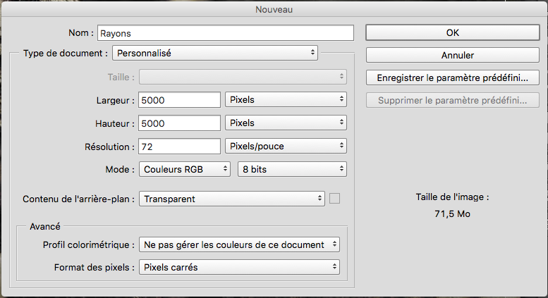Click the background color swatch beside Transparent
This screenshot has height=298, width=548.
click(334, 199)
